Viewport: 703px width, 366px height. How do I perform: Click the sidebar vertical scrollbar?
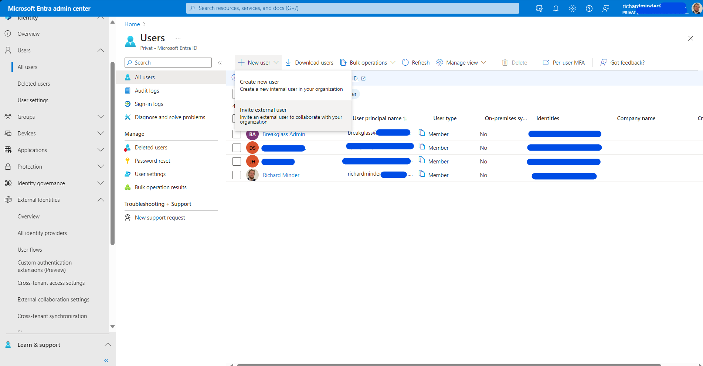pos(113,153)
